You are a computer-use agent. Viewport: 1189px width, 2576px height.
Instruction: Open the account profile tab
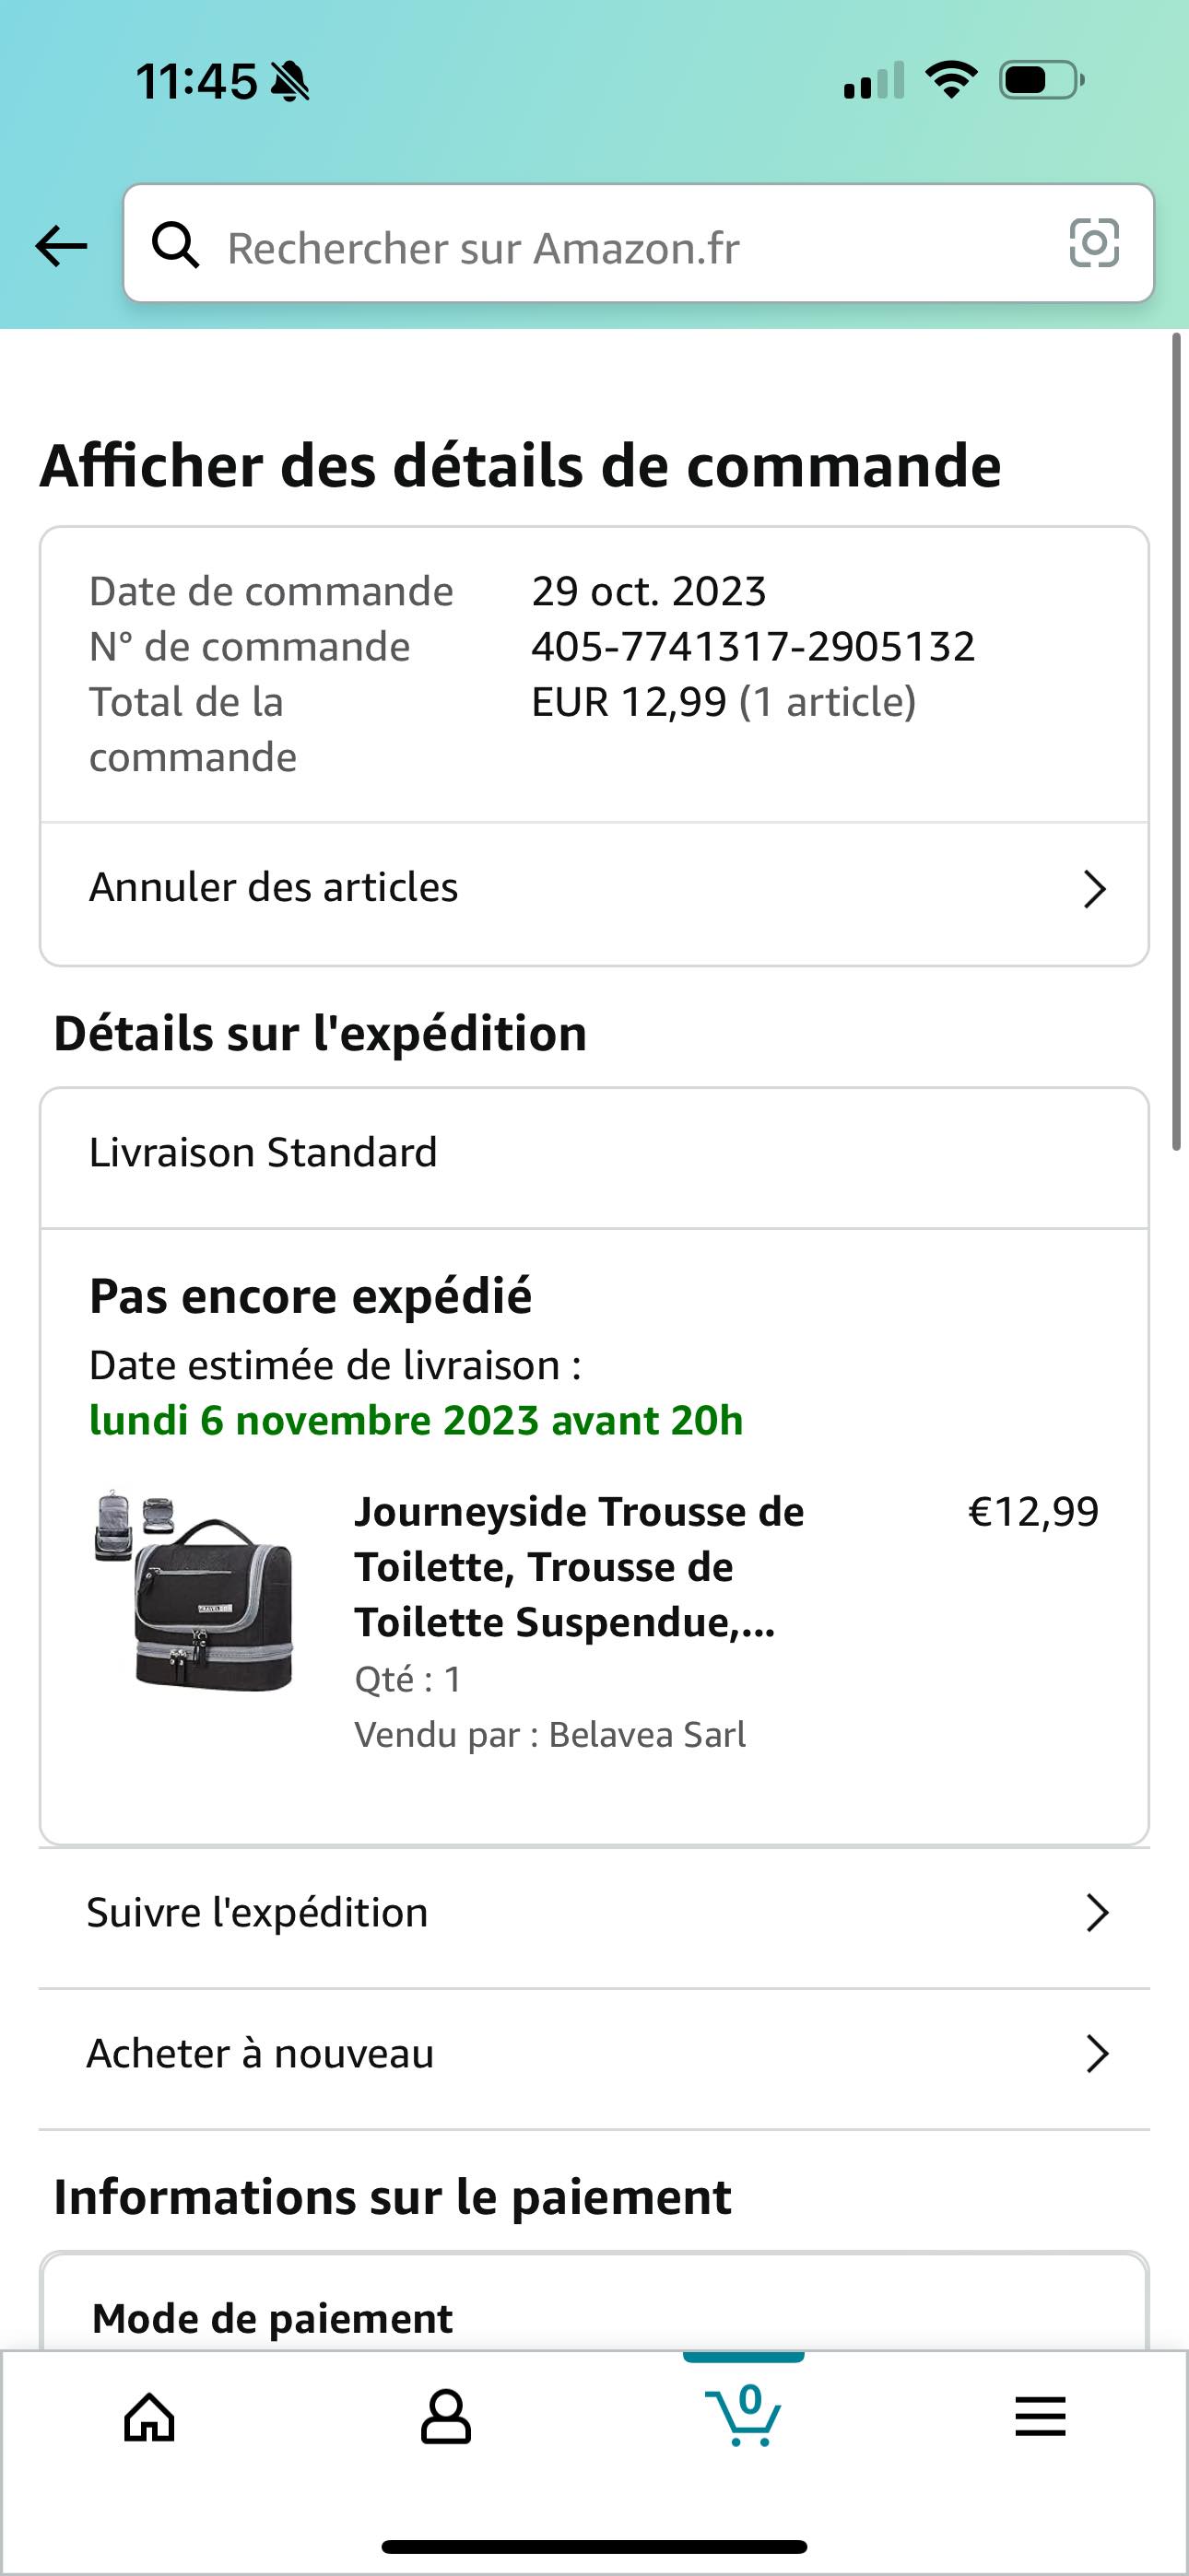[445, 2418]
